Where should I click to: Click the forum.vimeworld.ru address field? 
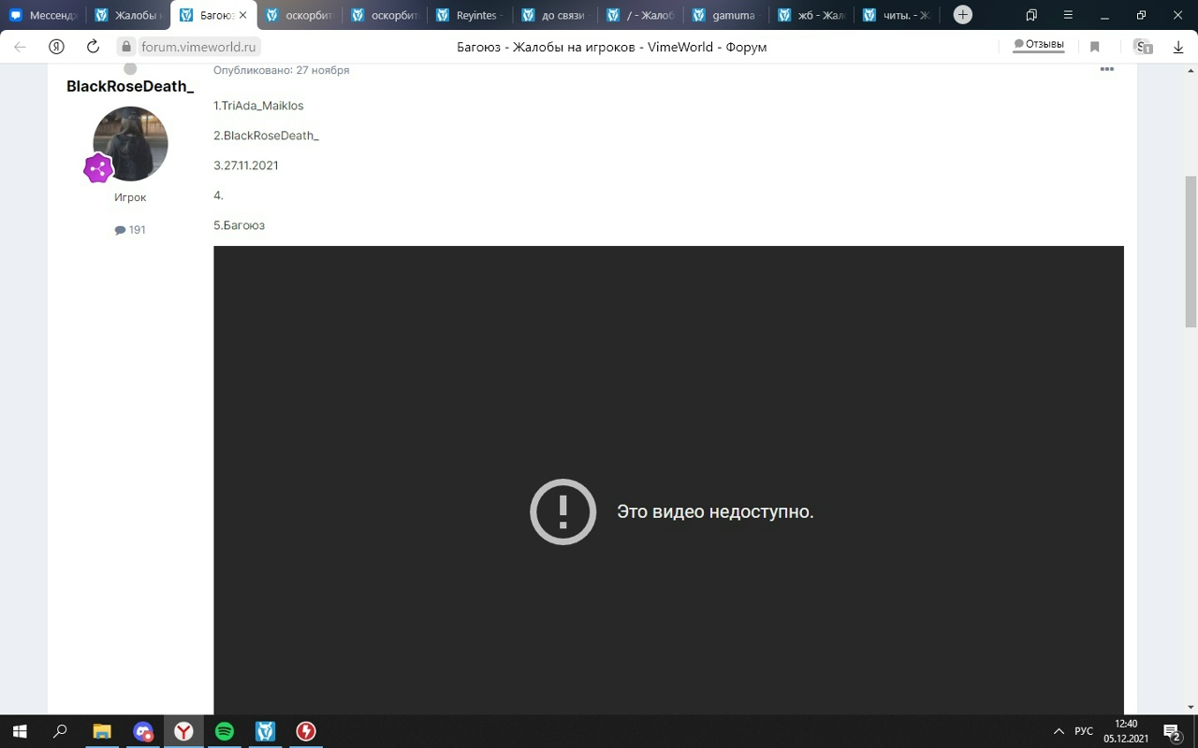pyautogui.click(x=197, y=47)
